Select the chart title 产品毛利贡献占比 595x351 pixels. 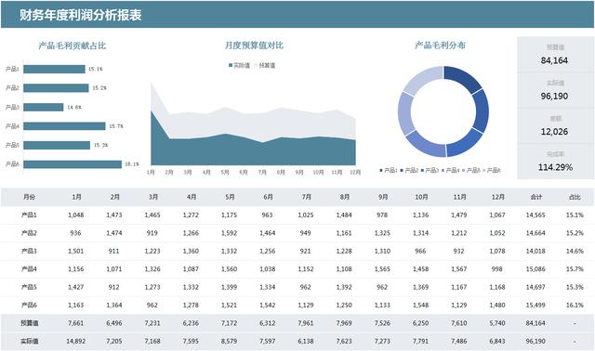point(73,45)
